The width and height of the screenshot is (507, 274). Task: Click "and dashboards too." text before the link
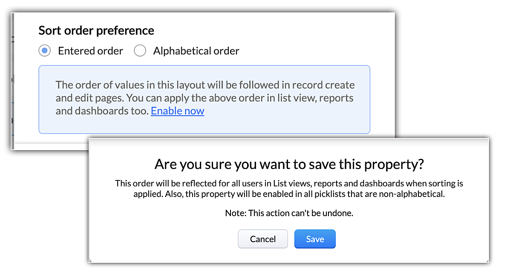coord(102,111)
